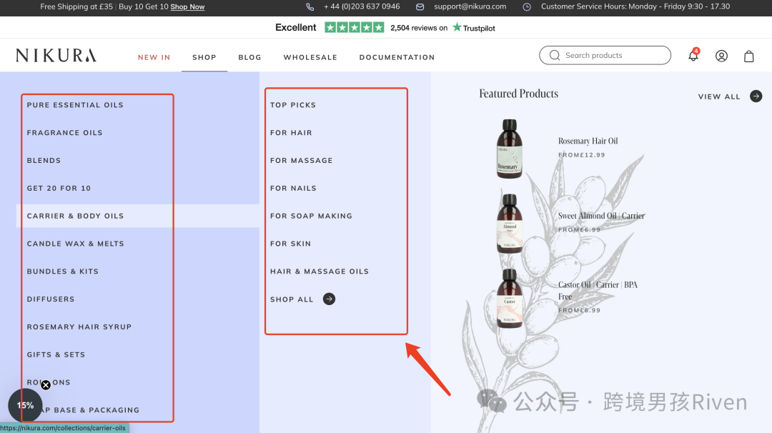Open For Nails subcategory
This screenshot has width=772, height=433.
click(294, 188)
